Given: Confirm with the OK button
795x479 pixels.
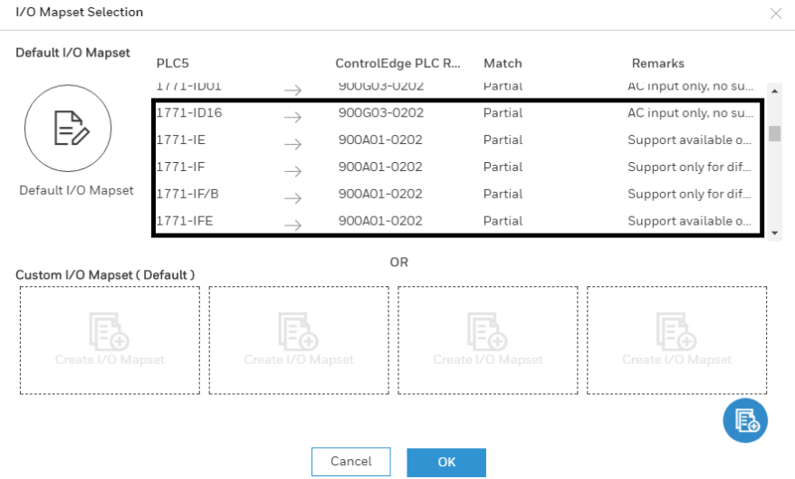Looking at the screenshot, I should point(446,463).
